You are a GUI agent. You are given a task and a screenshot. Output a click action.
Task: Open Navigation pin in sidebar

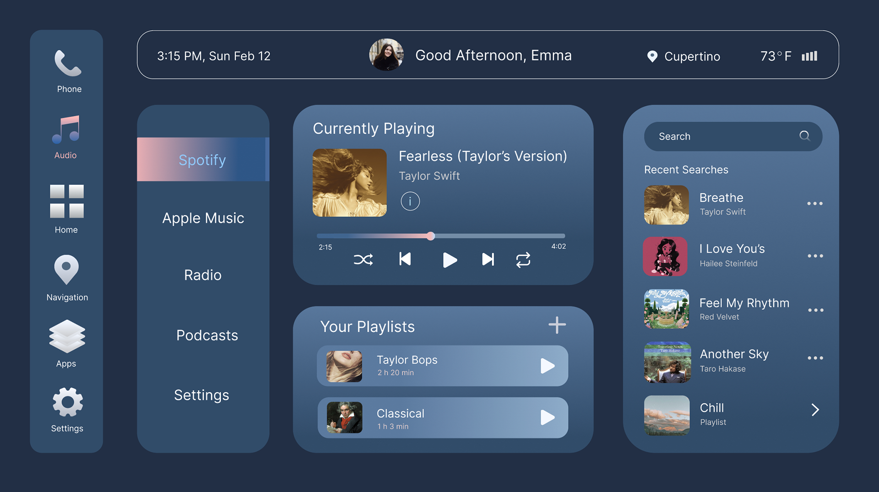(66, 270)
